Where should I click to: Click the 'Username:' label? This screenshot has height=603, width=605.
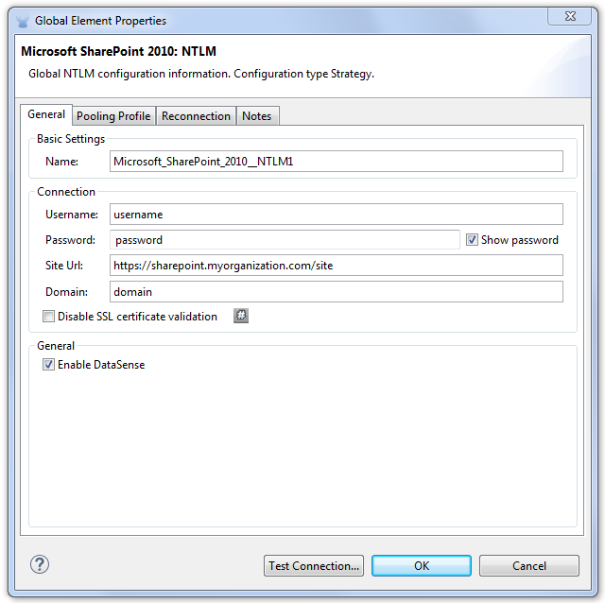coord(72,215)
